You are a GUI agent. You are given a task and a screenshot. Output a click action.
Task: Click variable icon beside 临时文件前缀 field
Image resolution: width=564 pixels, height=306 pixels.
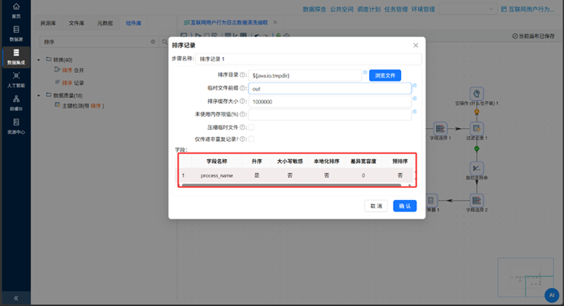(x=415, y=86)
